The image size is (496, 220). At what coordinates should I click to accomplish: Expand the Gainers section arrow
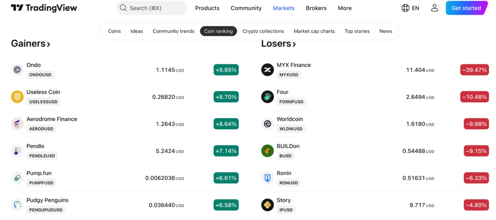(x=48, y=44)
